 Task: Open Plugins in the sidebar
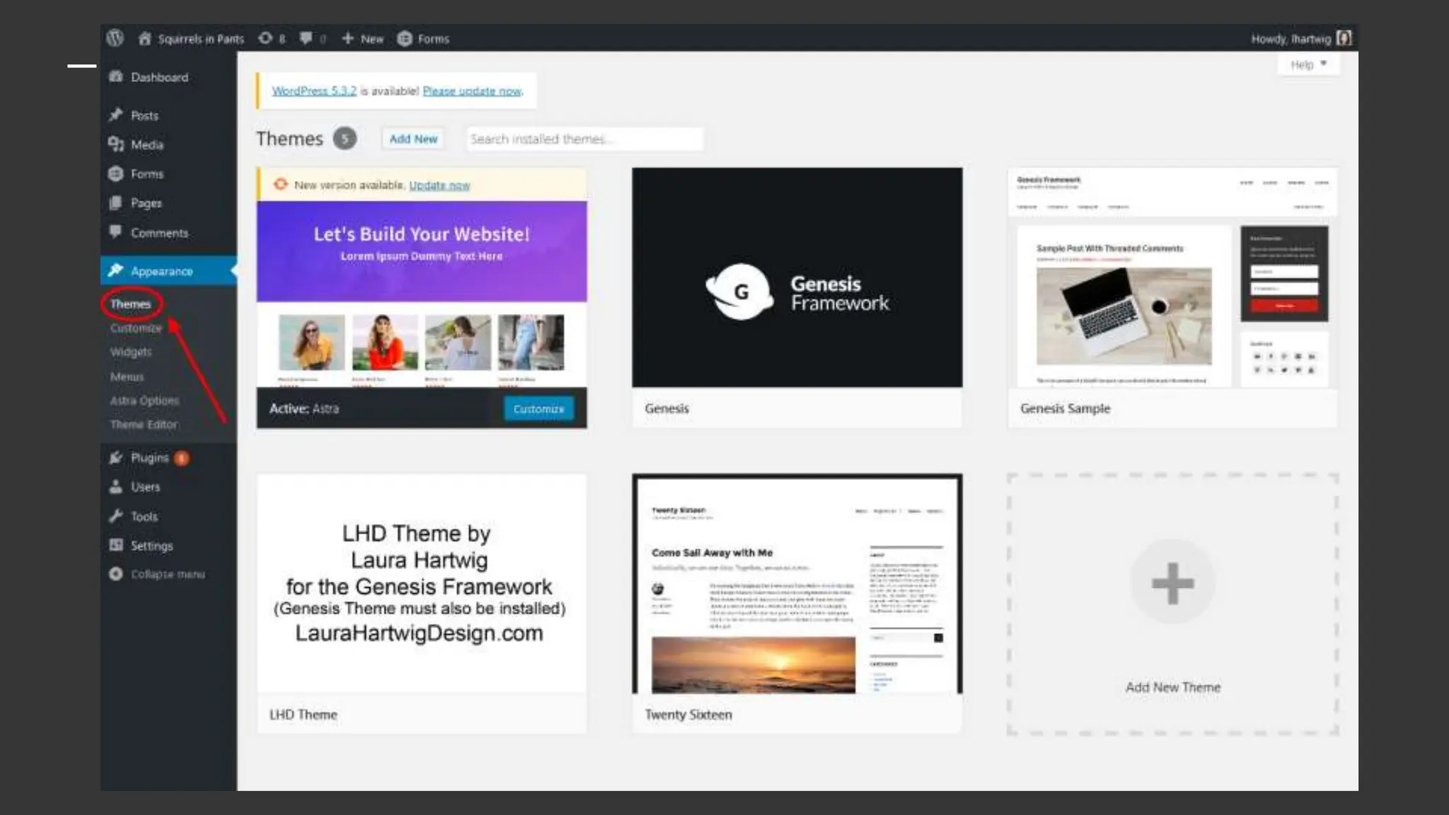coord(149,458)
